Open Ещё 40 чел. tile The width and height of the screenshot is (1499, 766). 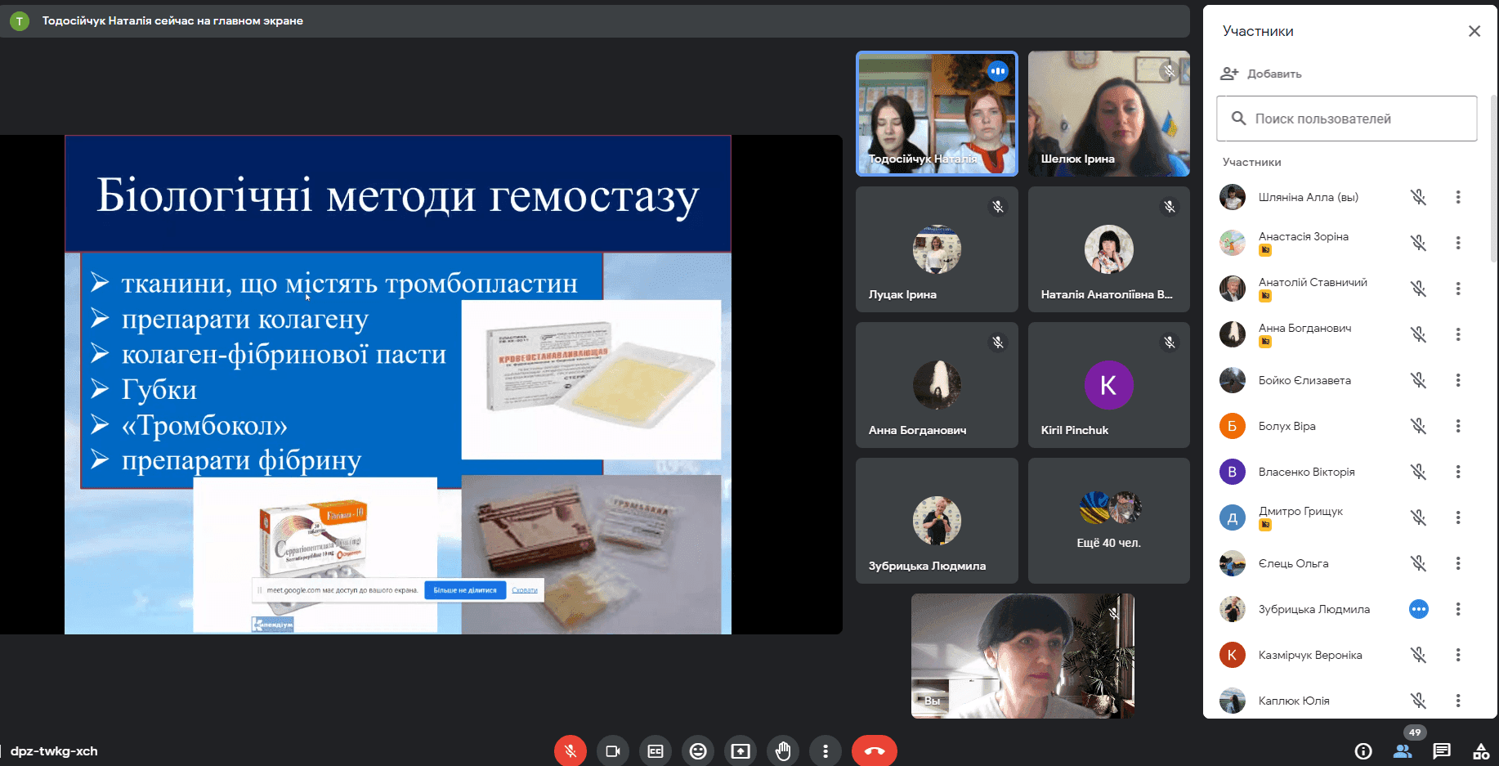(x=1109, y=521)
